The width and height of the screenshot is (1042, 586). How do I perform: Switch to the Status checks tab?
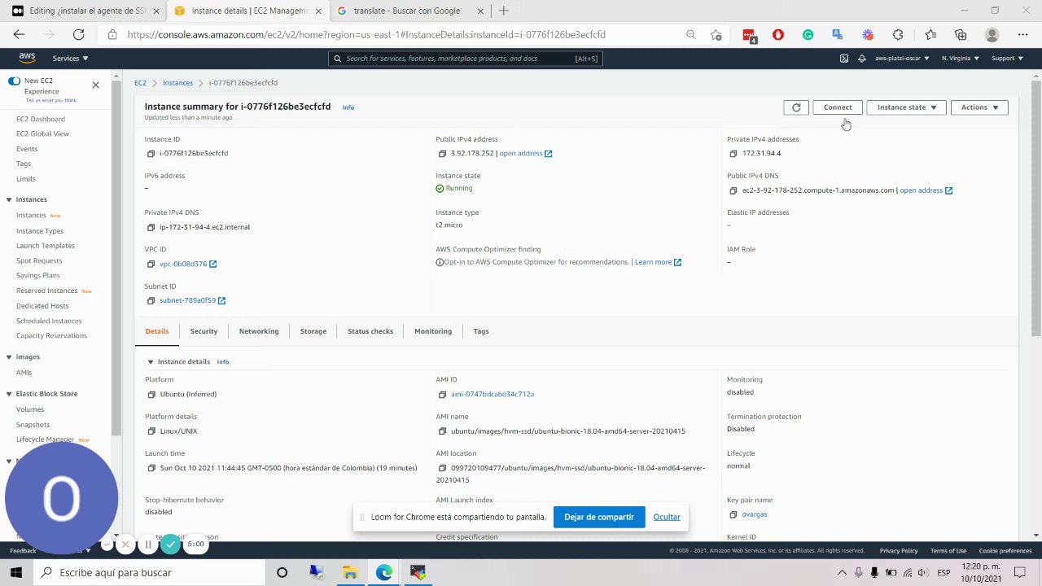370,331
